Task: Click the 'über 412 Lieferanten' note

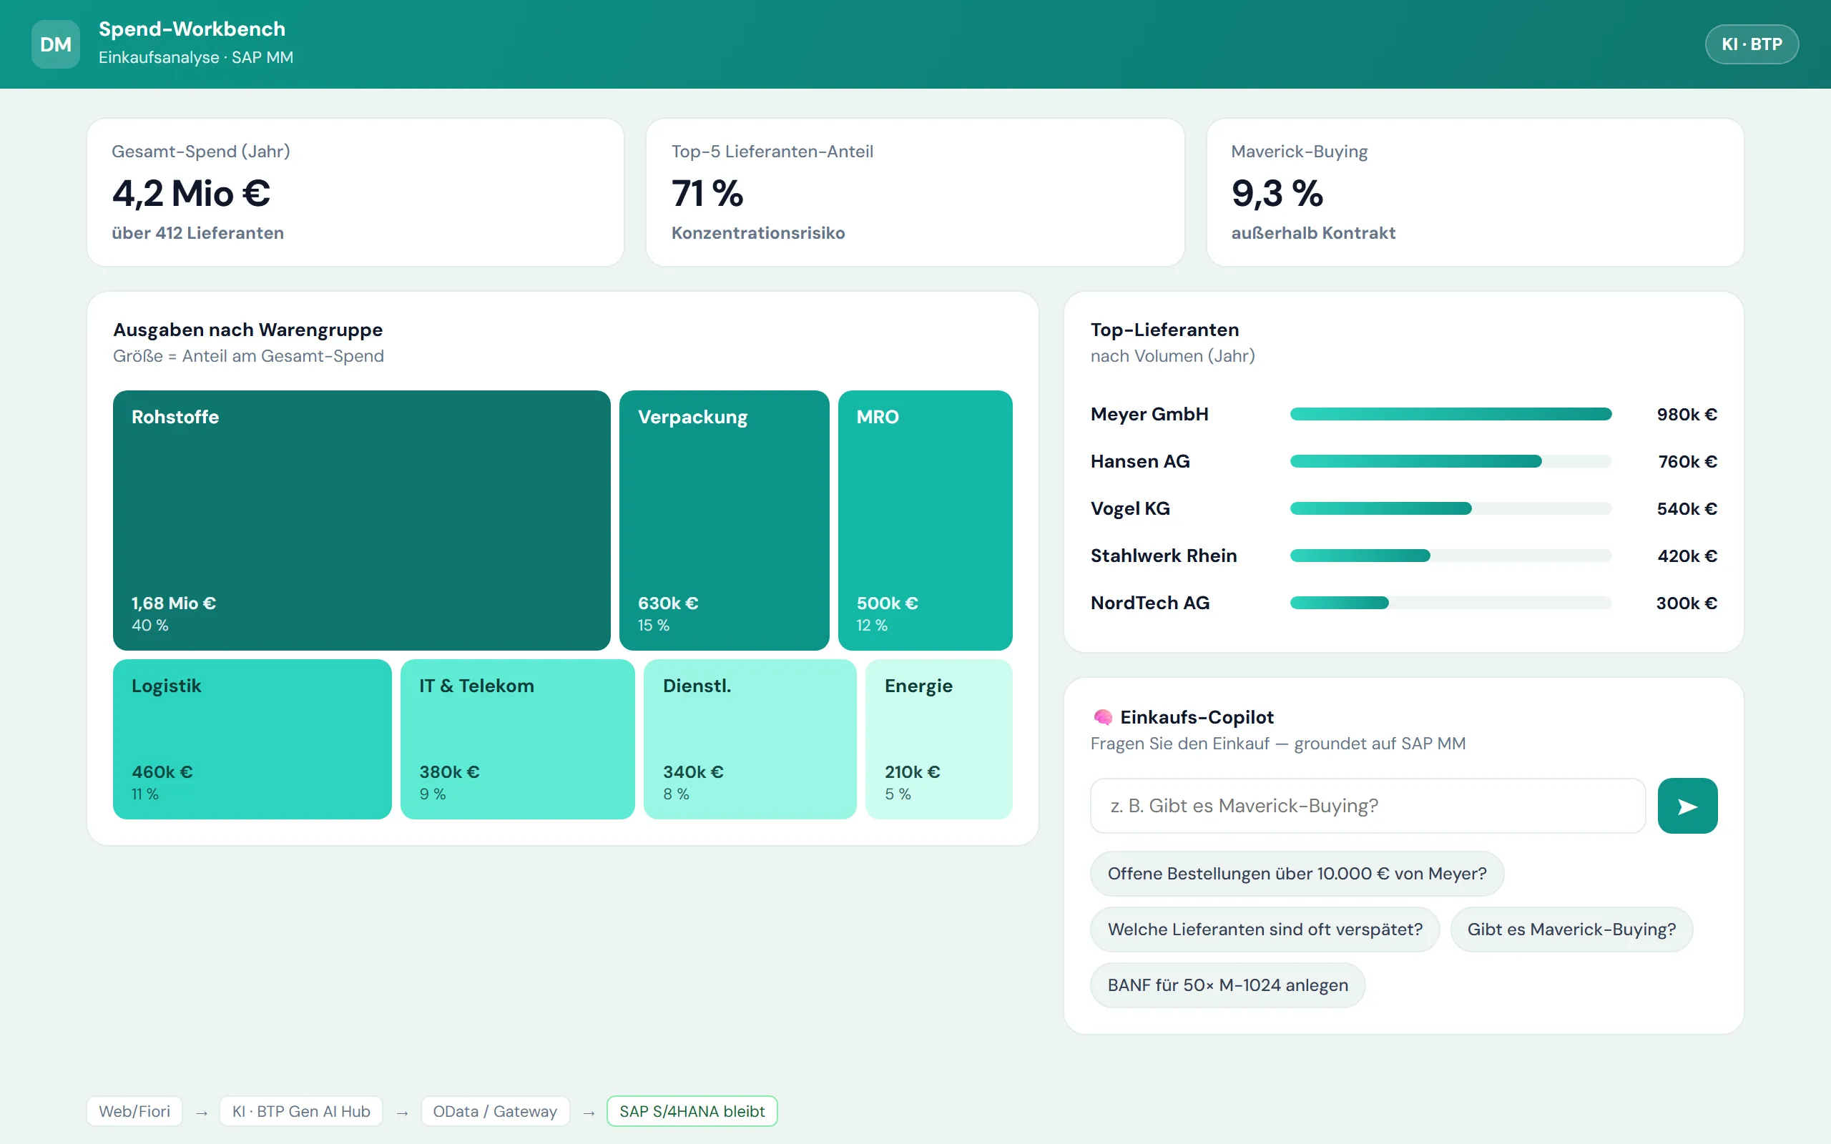Action: tap(198, 233)
